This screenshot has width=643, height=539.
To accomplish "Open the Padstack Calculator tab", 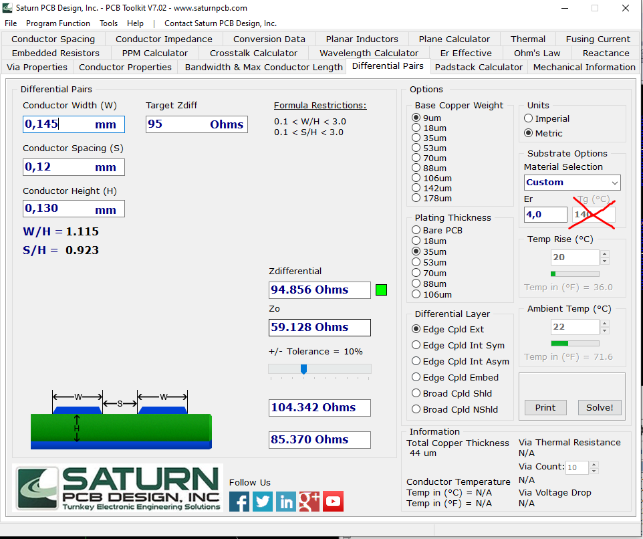I will tap(479, 67).
